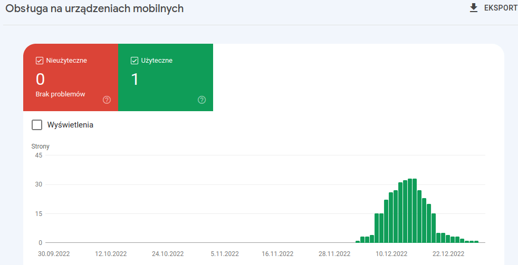Click the 22.12.2022 date label
This screenshot has width=518, height=265.
click(448, 253)
